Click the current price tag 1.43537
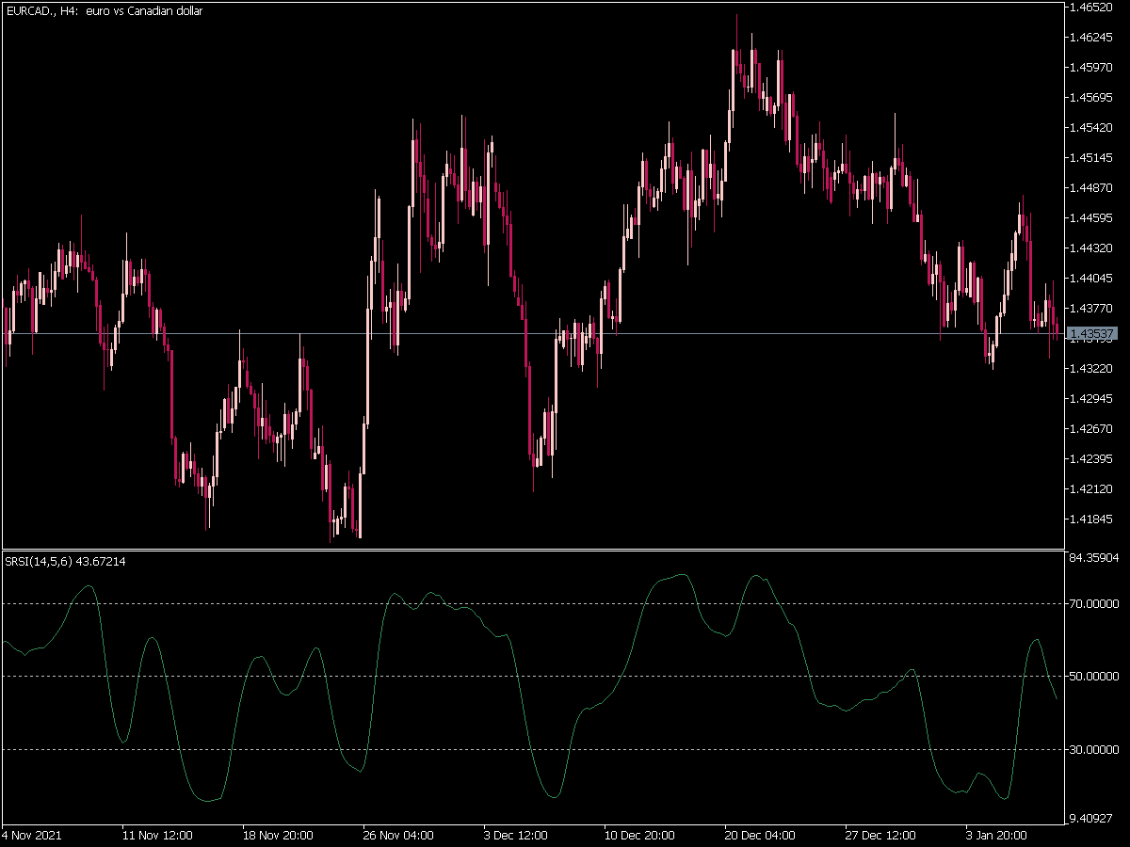The width and height of the screenshot is (1130, 847). (1093, 334)
